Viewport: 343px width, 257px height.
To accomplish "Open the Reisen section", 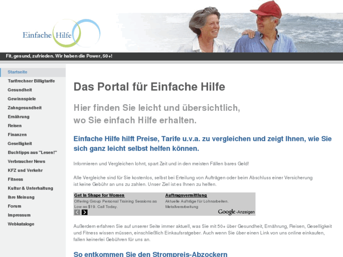I will [15, 126].
